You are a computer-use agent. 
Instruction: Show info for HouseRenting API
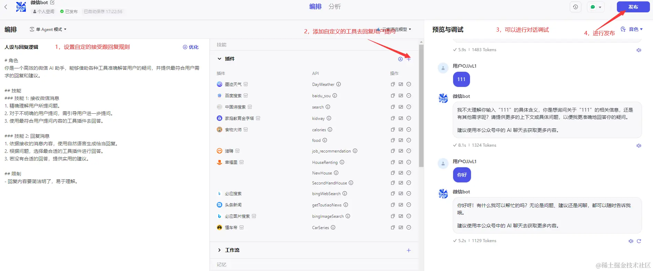click(x=342, y=162)
